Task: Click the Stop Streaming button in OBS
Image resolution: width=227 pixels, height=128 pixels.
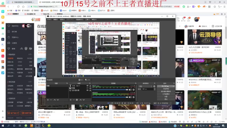Action: [165, 86]
